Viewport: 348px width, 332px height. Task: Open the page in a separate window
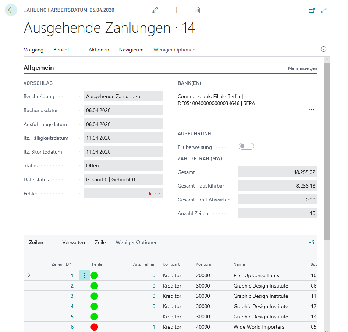coord(311,11)
